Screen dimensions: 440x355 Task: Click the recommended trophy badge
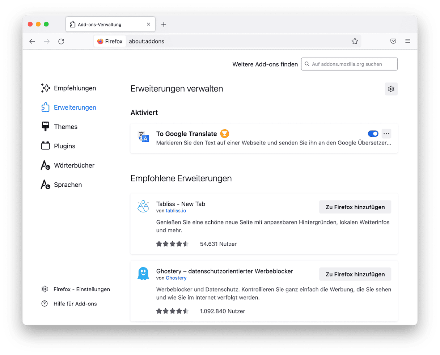pos(225,134)
